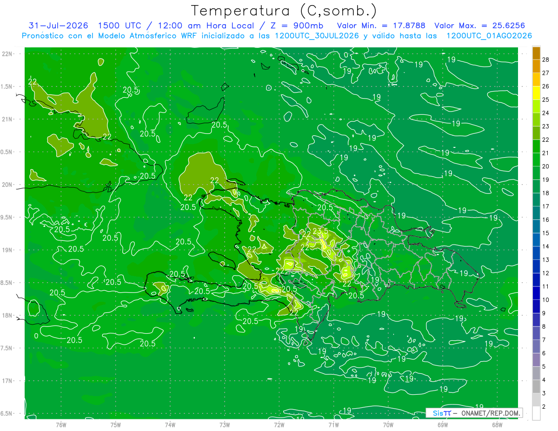
Task: Click the color scale label '21'
Action: click(x=546, y=153)
